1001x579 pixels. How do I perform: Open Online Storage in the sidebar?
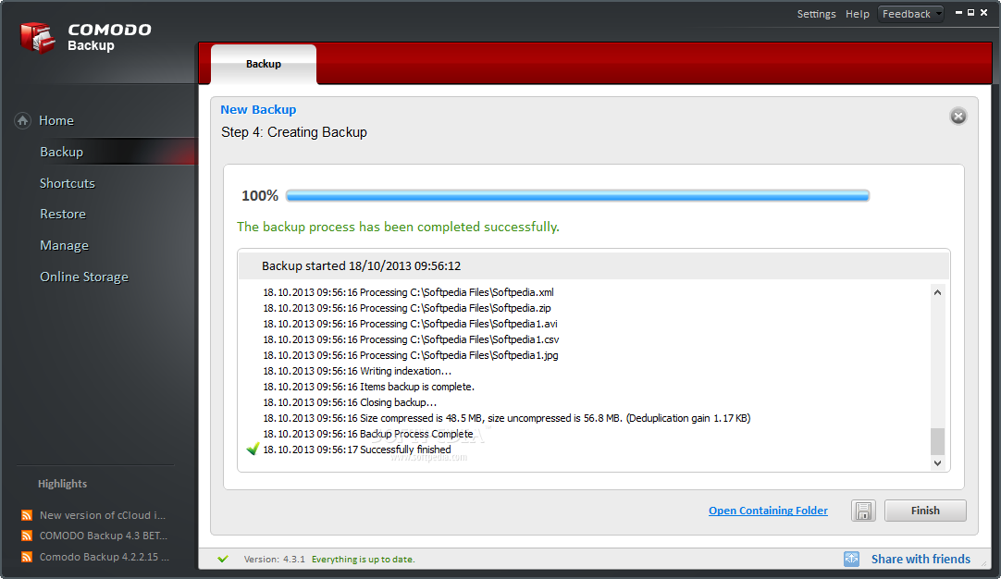[x=83, y=277]
